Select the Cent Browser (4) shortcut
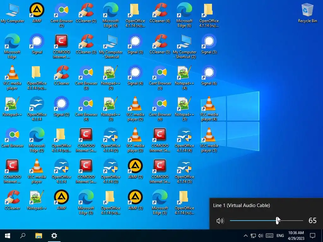 pos(86,109)
